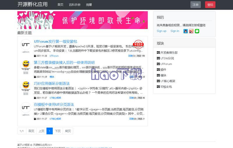The height and width of the screenshot is (148, 233).
Task: Click the grid icon beside UTSW分词
Action: [x=158, y=58]
